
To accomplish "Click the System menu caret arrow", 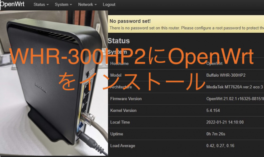I will click(x=71, y=5).
